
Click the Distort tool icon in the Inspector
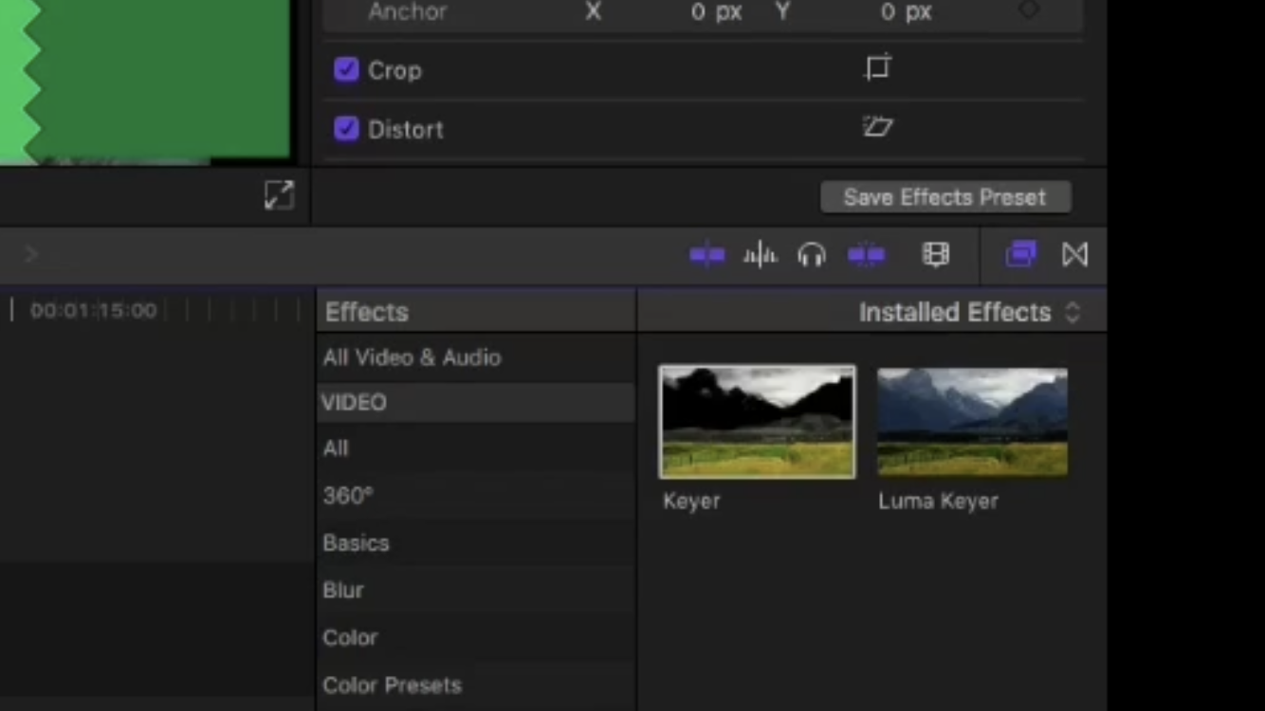pyautogui.click(x=877, y=127)
